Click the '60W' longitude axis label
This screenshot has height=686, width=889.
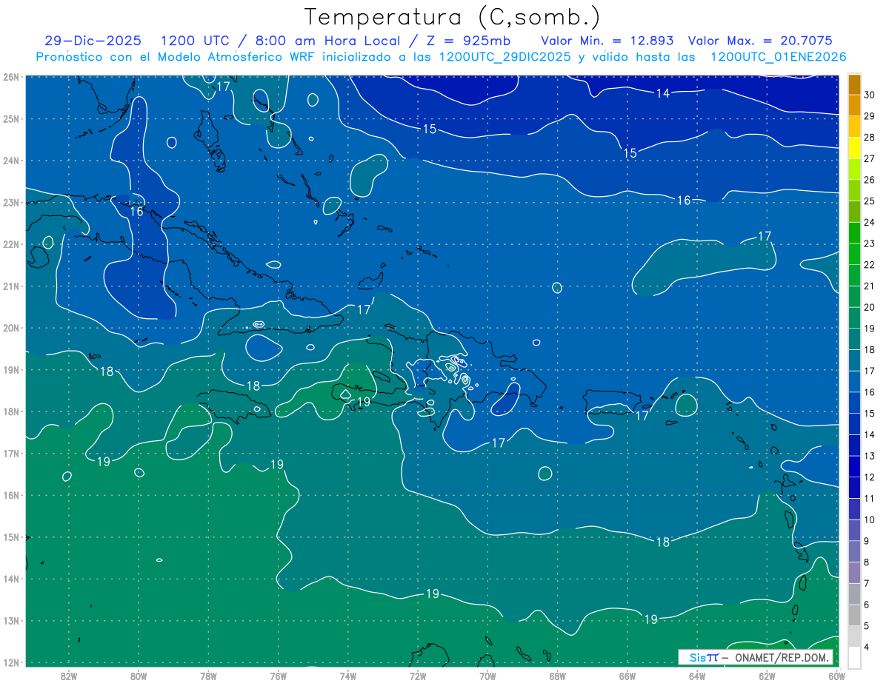point(837,675)
